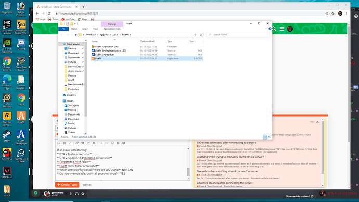Click the italic button in forum editor

tap(70, 143)
